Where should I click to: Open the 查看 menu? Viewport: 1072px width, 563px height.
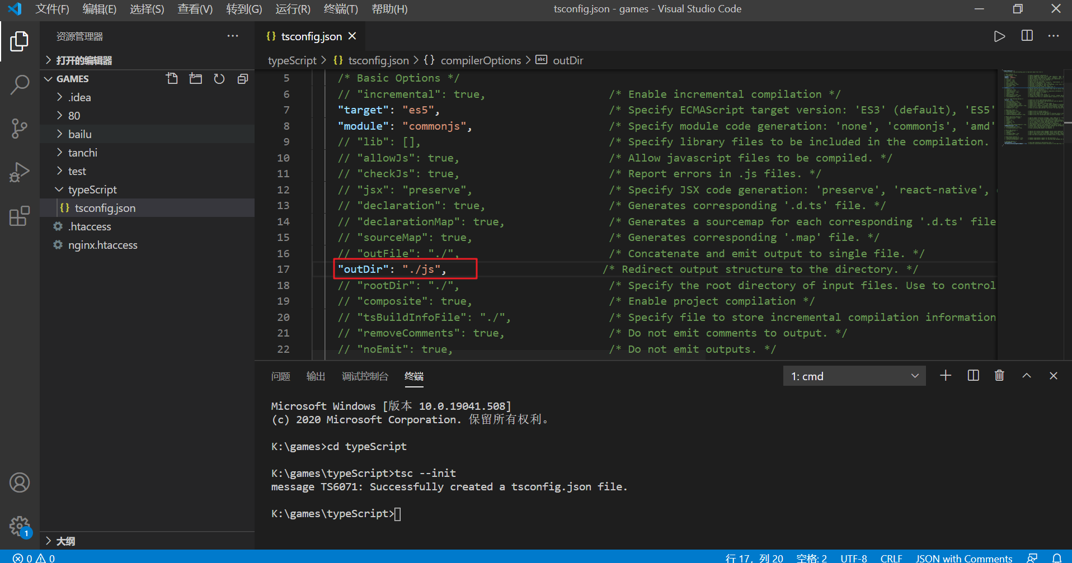(x=194, y=9)
